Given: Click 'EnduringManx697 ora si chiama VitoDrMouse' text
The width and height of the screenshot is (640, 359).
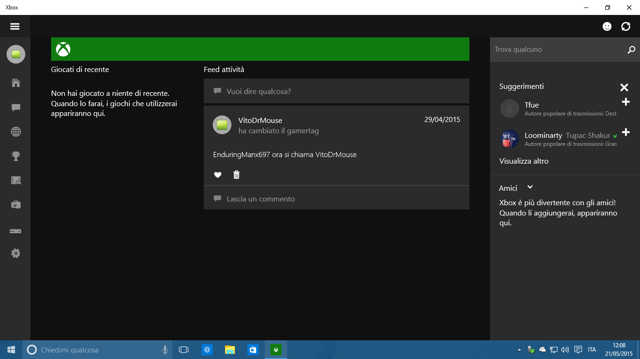Looking at the screenshot, I should 285,155.
